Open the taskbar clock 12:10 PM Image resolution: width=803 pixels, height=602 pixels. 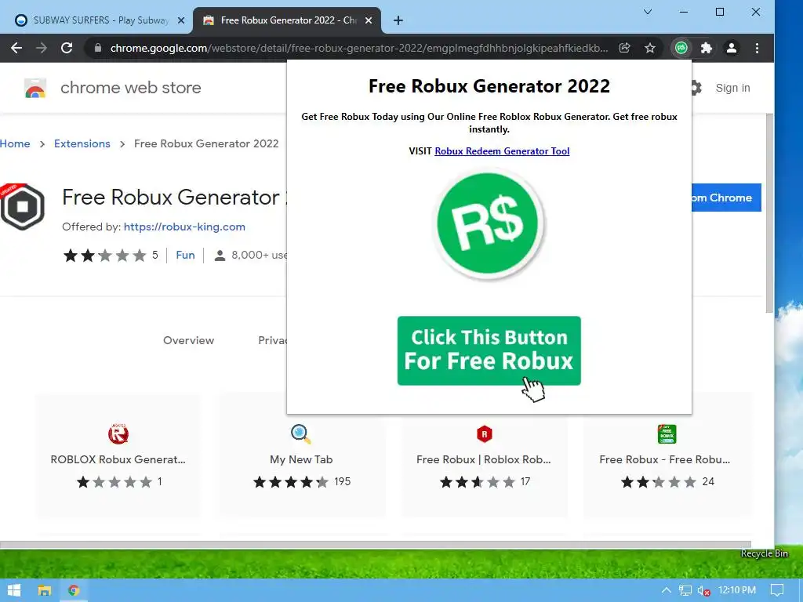[737, 590]
